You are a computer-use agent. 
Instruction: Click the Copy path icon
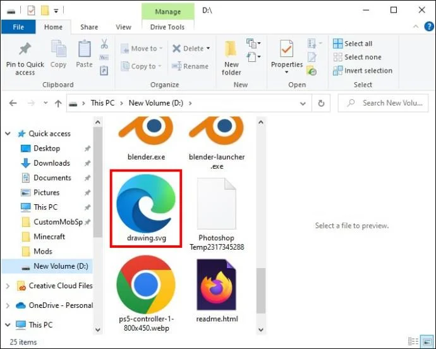pyautogui.click(x=104, y=58)
